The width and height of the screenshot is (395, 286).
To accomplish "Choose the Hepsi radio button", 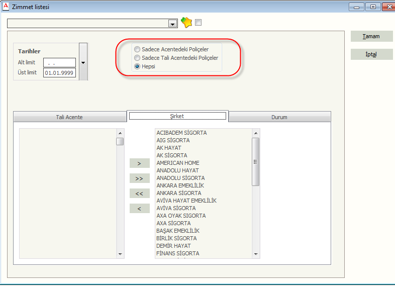I will [137, 66].
